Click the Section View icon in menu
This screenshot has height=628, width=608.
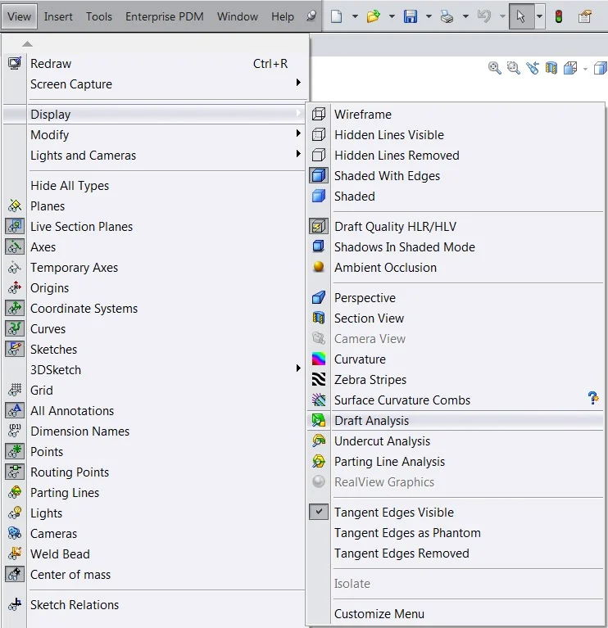[x=319, y=318]
